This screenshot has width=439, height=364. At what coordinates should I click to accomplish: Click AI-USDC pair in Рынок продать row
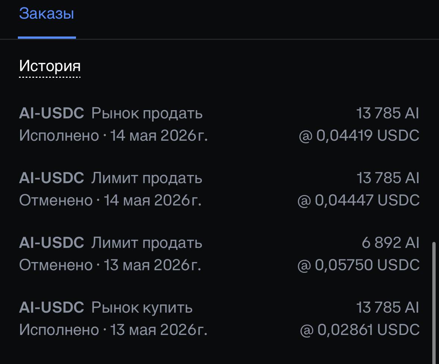51,113
